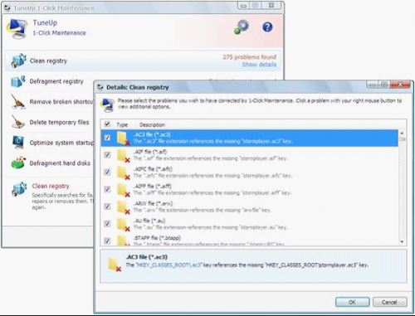Screen dimensions: 415x316
Task: Select Clean registry task with 275 problems
Action: [143, 61]
